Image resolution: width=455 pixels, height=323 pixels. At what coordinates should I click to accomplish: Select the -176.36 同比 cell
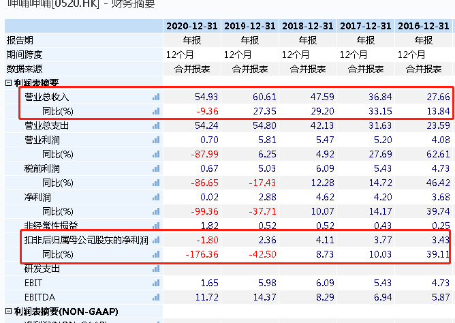(x=200, y=254)
